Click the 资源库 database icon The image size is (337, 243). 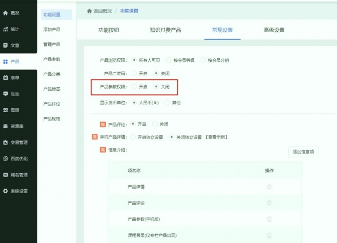5,126
